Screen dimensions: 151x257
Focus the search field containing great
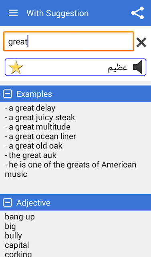68,41
